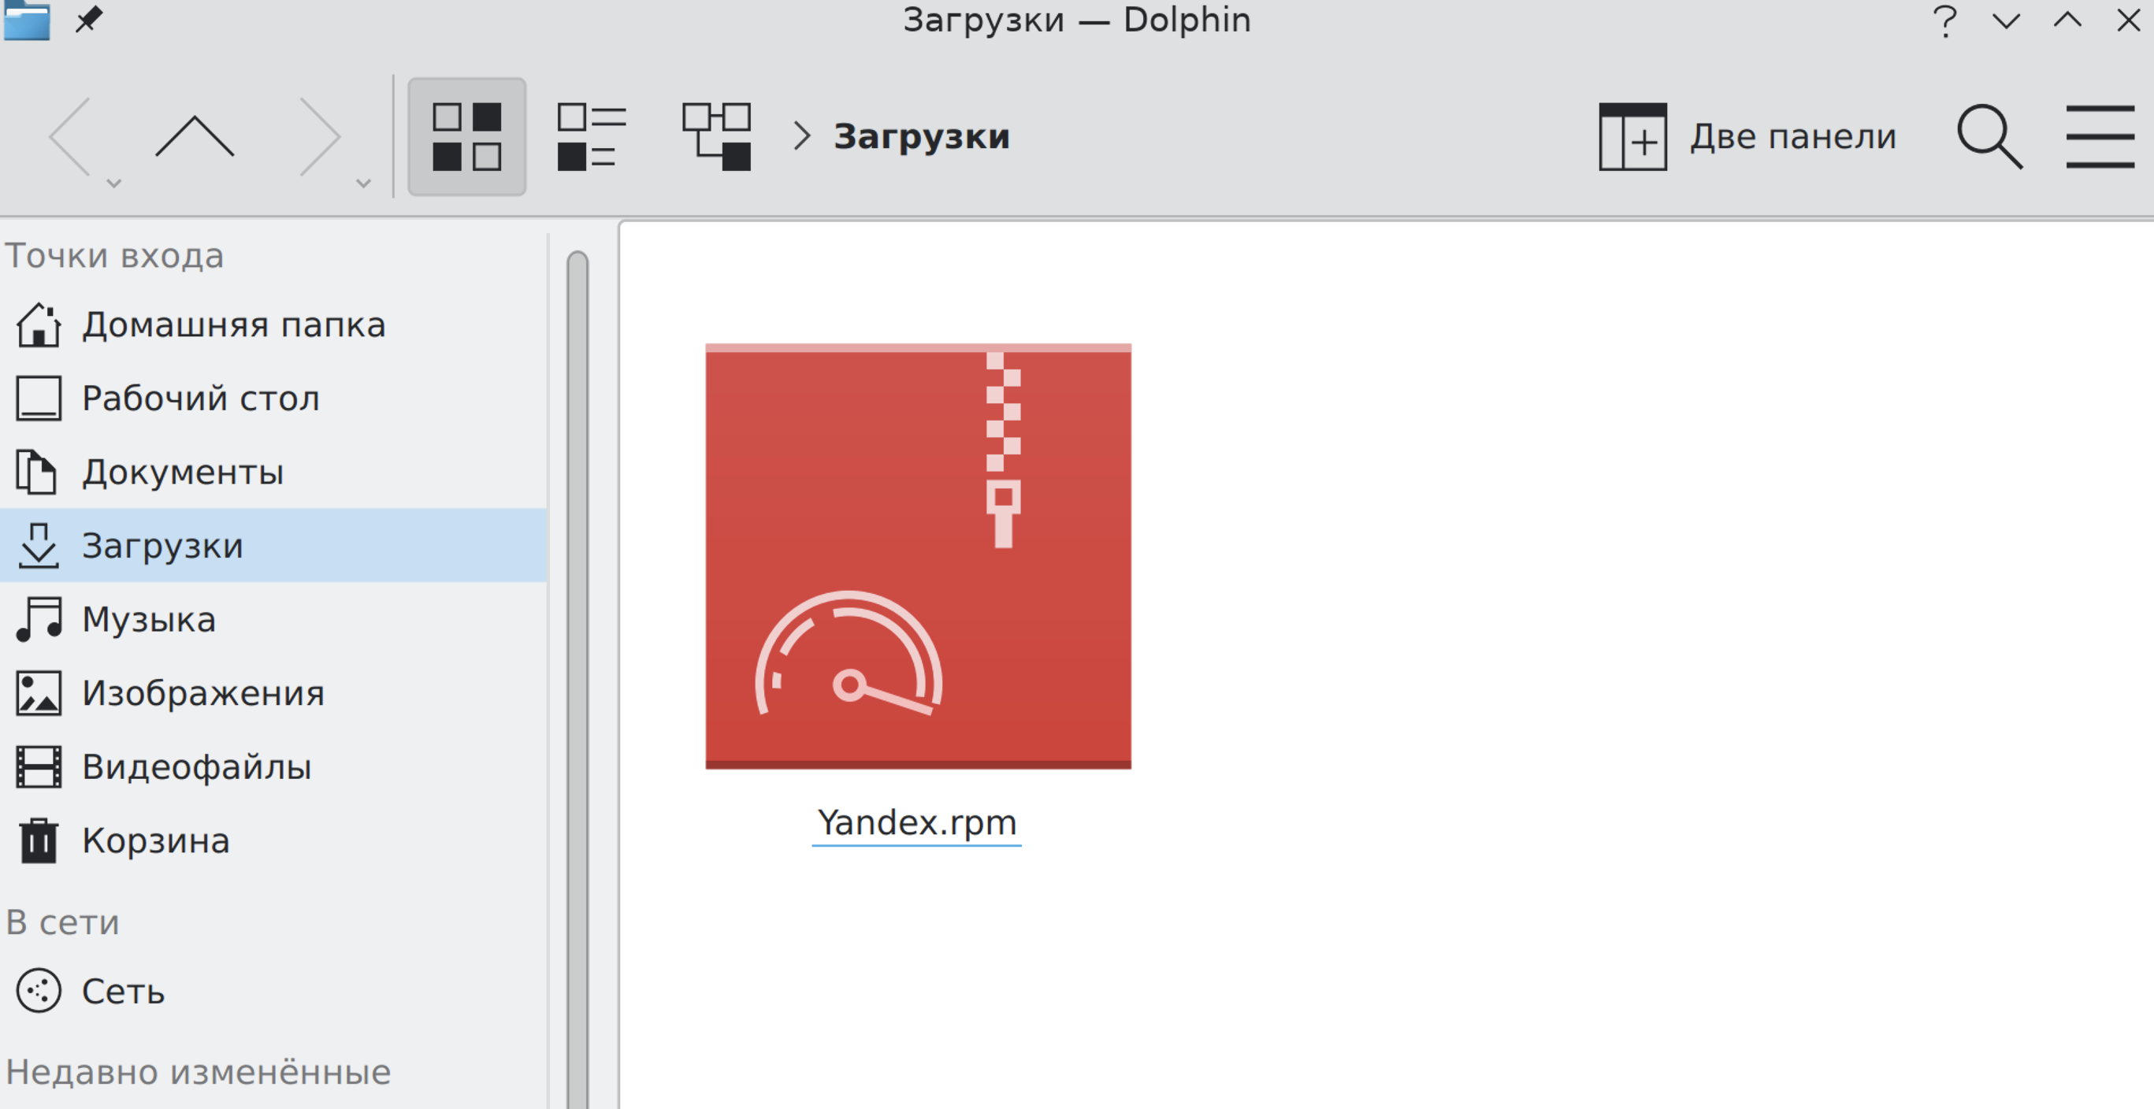The width and height of the screenshot is (2154, 1109).
Task: Click the music note icon beside Музыка
Action: pos(39,619)
